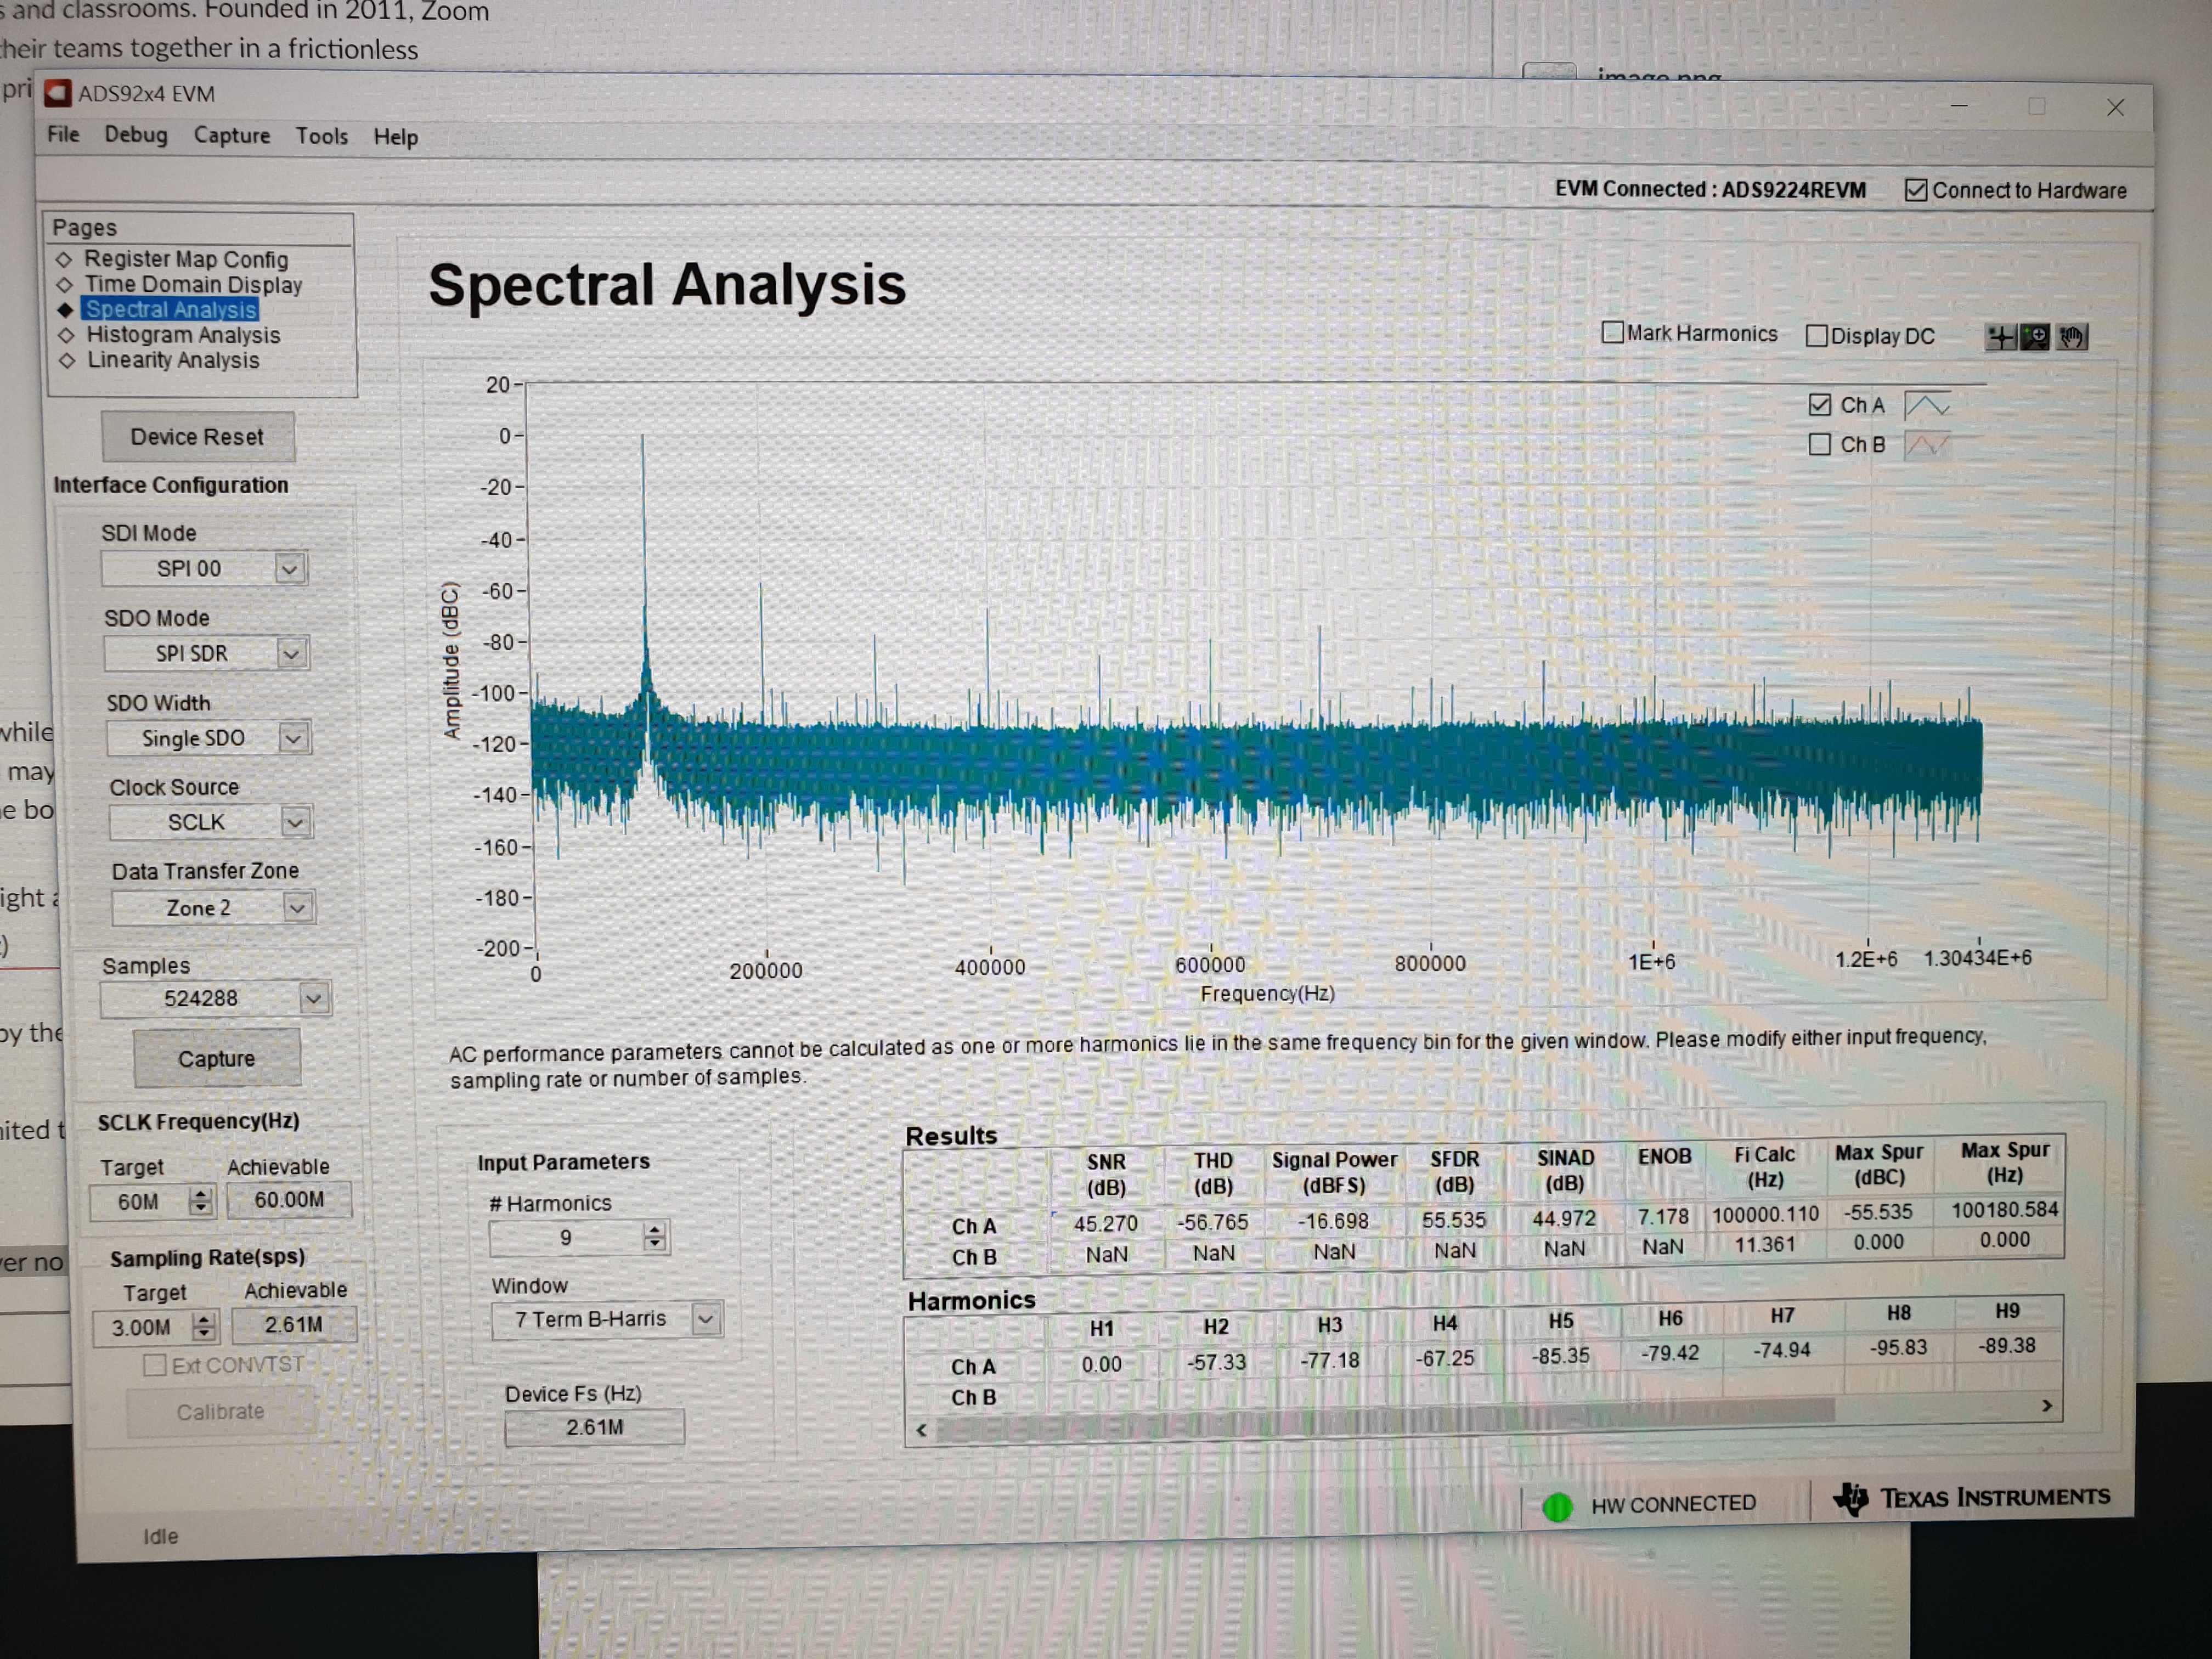The height and width of the screenshot is (1659, 2212).
Task: Open Histogram Analysis page
Action: tap(183, 335)
